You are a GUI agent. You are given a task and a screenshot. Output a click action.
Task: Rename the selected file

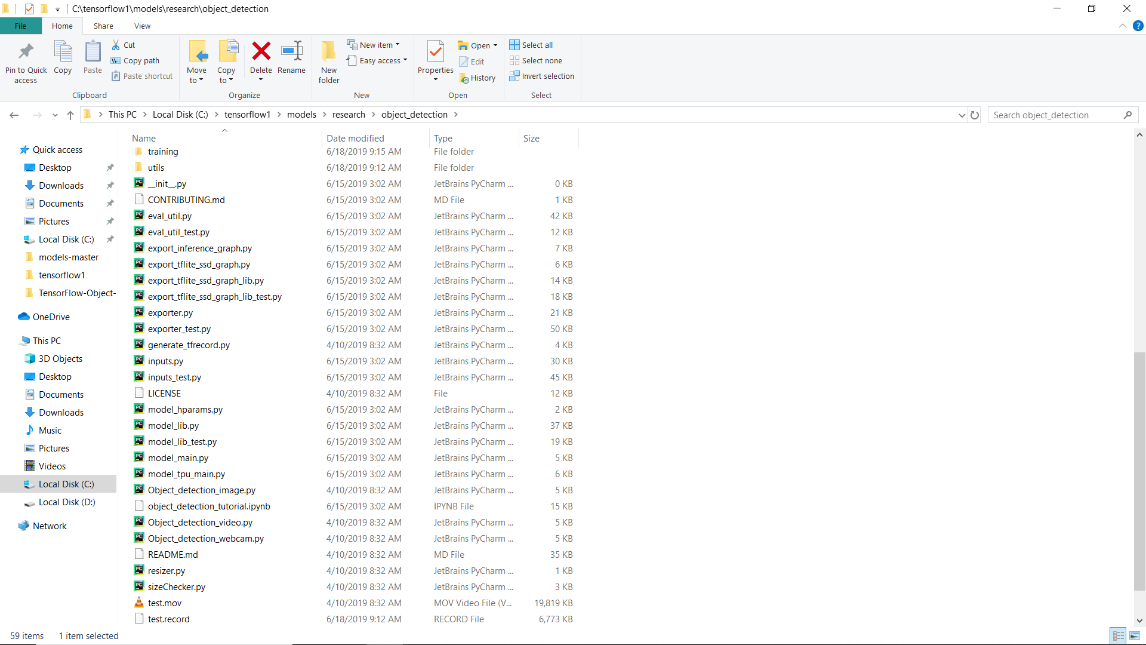(292, 58)
